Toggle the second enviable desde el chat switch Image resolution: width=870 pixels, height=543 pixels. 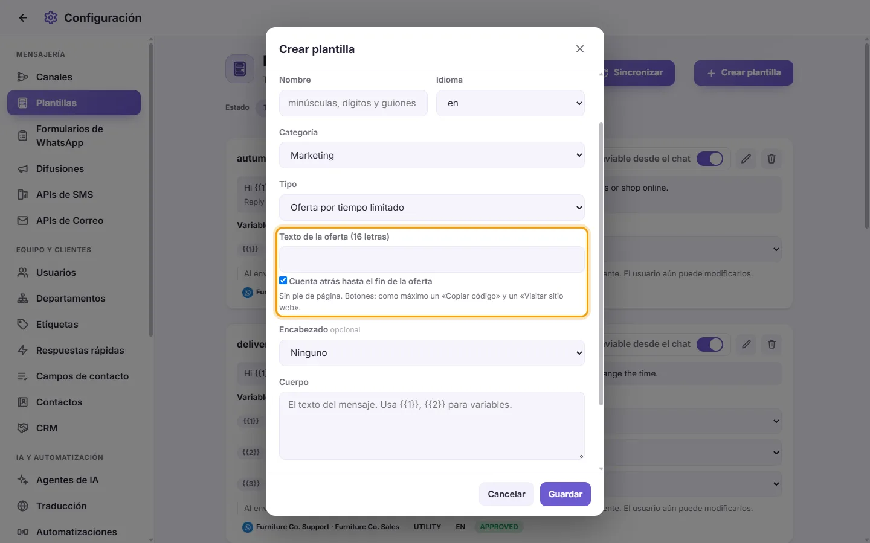(710, 344)
